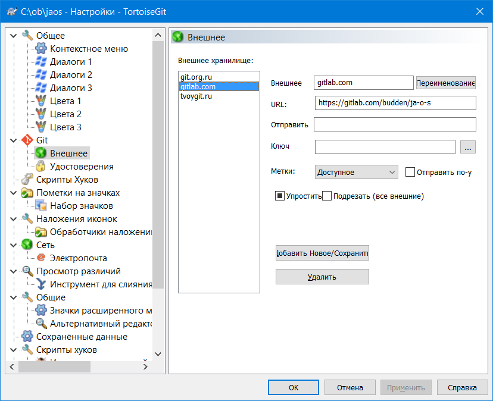The image size is (493, 401).
Task: Open the Удостоверения settings page
Action: (82, 167)
